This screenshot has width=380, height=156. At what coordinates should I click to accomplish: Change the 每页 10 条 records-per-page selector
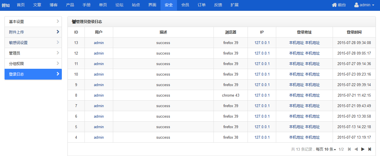pos(326,149)
